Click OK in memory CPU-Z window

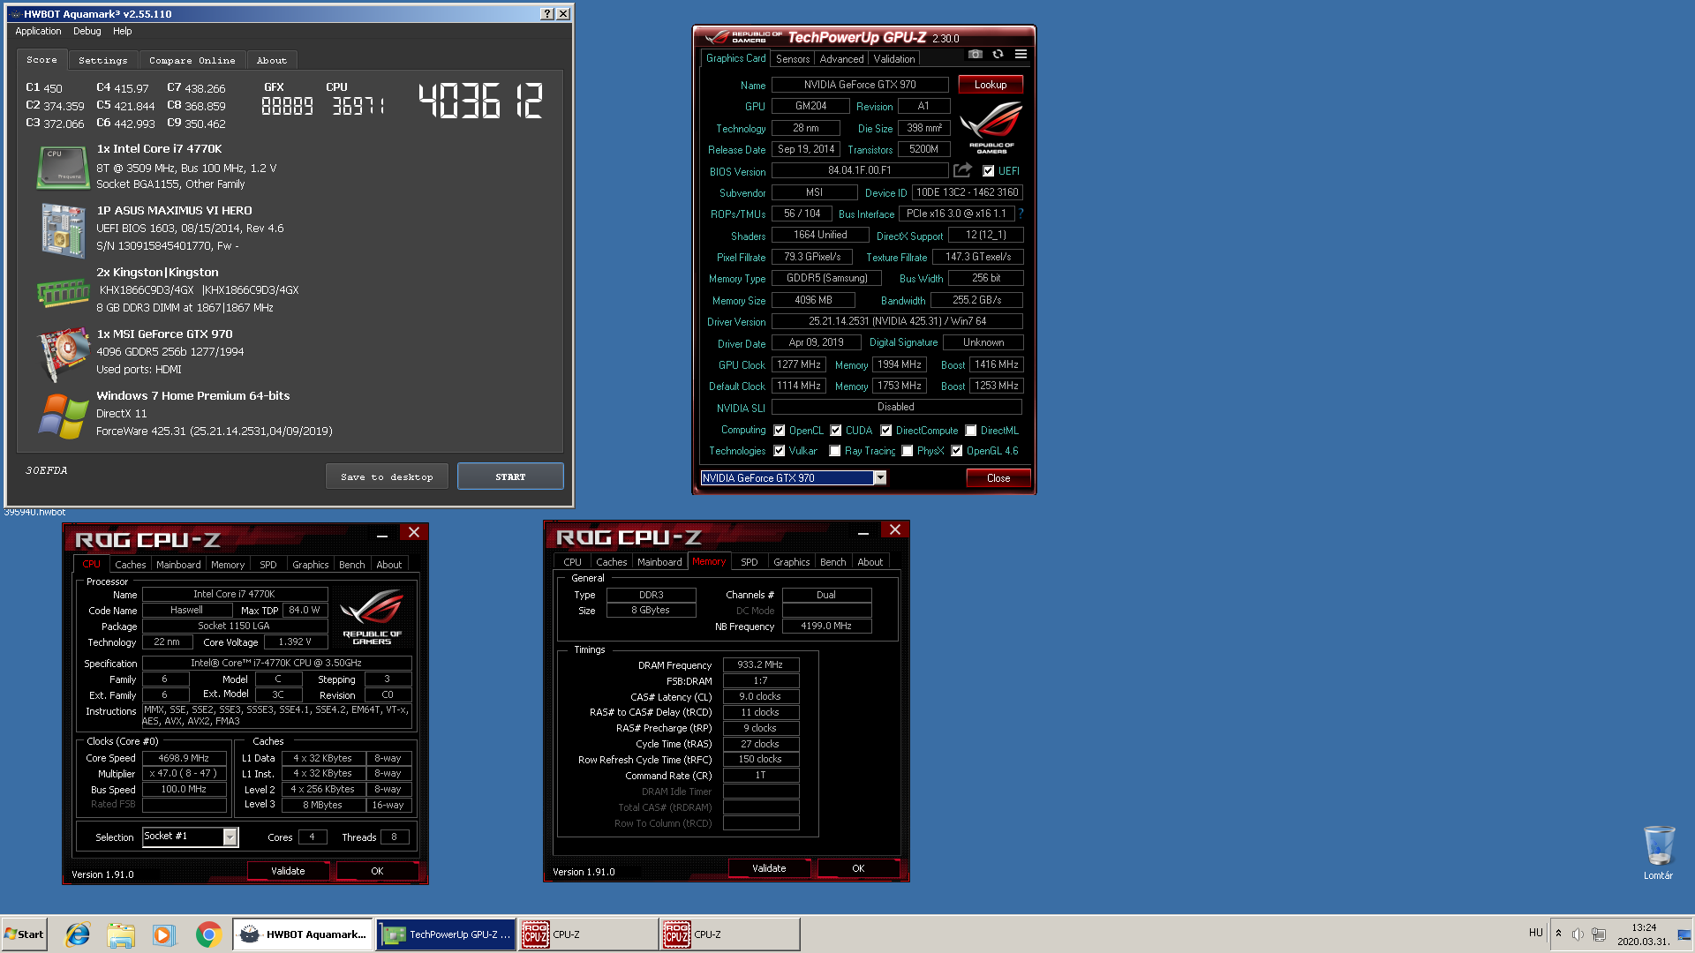[858, 868]
